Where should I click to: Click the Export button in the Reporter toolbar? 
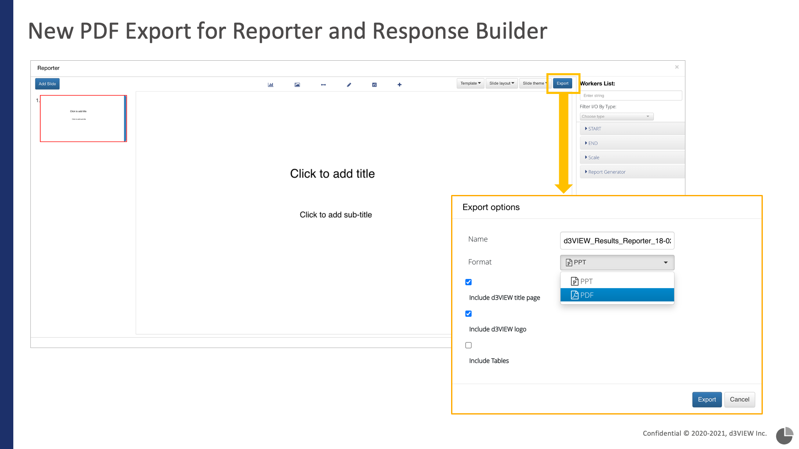point(563,84)
